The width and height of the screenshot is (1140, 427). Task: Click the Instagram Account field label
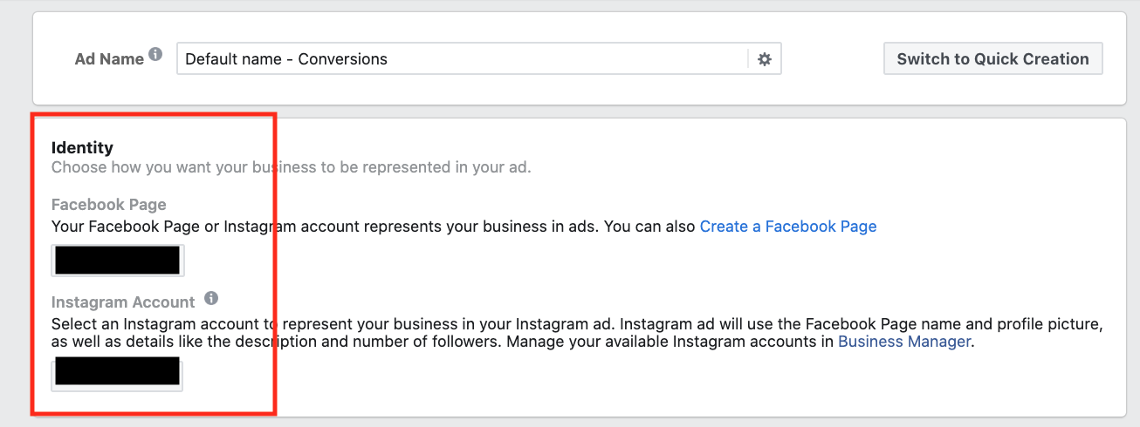[123, 302]
